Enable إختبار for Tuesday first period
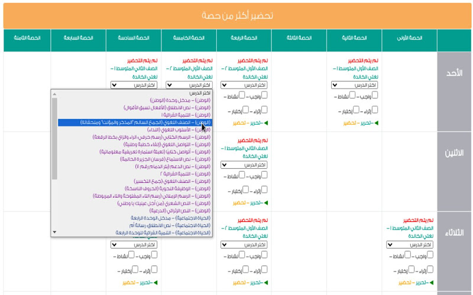The height and width of the screenshot is (295, 473). pyautogui.click(x=412, y=270)
